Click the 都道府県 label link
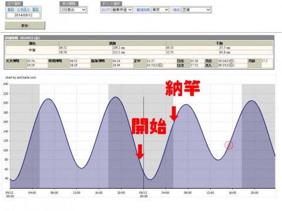Image resolution: width=282 pixels, height=211 pixels. click(x=144, y=10)
